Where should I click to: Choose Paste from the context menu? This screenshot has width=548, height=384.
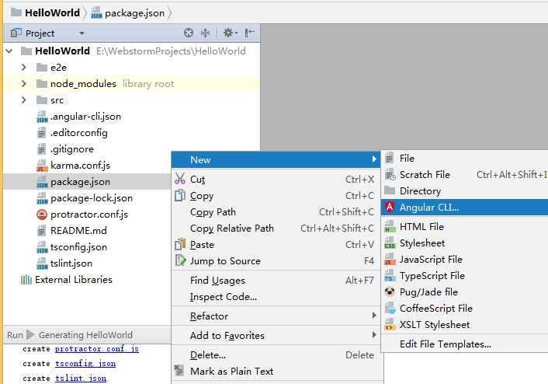coord(276,245)
